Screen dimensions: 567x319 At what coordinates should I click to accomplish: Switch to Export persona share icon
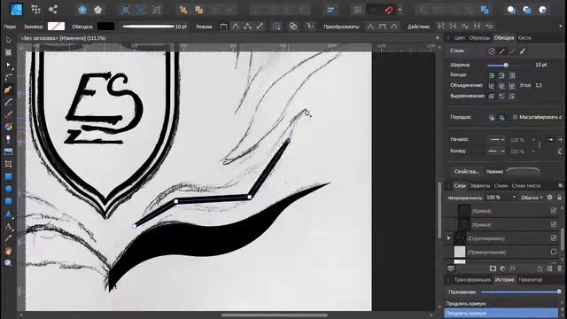click(x=53, y=10)
